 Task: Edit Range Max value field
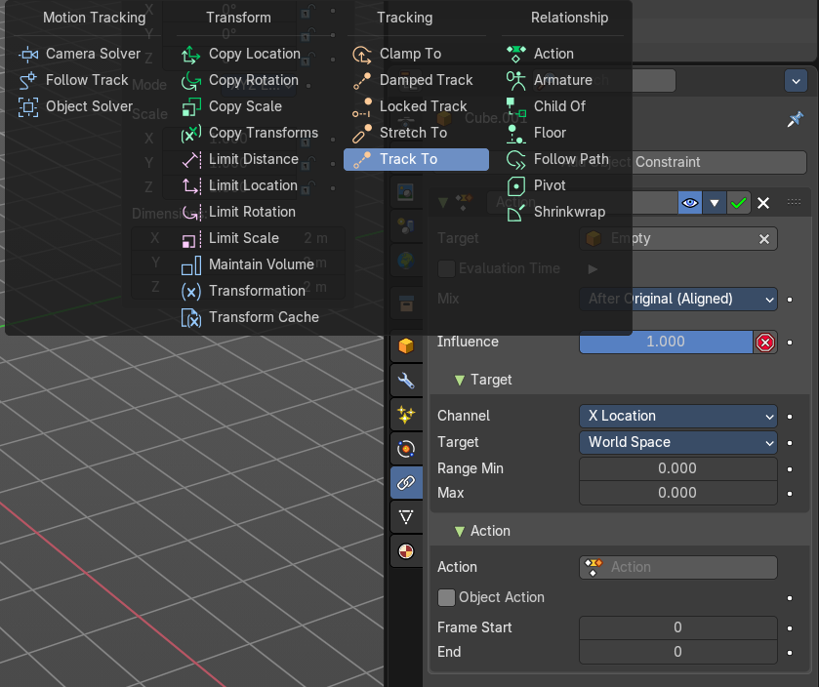point(678,493)
